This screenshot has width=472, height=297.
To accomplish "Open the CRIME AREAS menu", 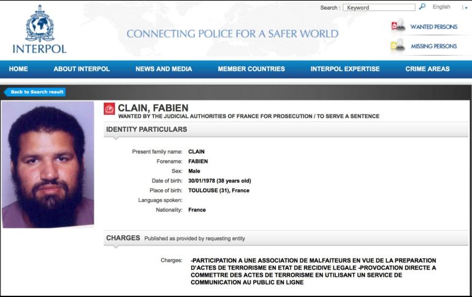I will coord(427,69).
